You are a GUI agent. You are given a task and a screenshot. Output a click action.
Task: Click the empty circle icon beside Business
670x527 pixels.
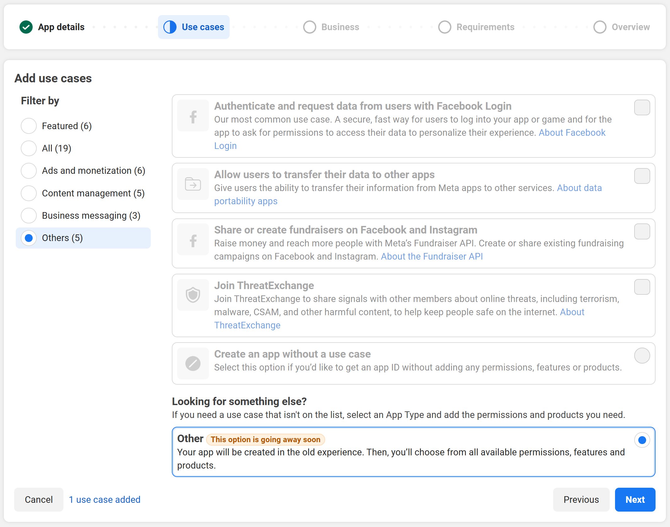click(x=310, y=27)
